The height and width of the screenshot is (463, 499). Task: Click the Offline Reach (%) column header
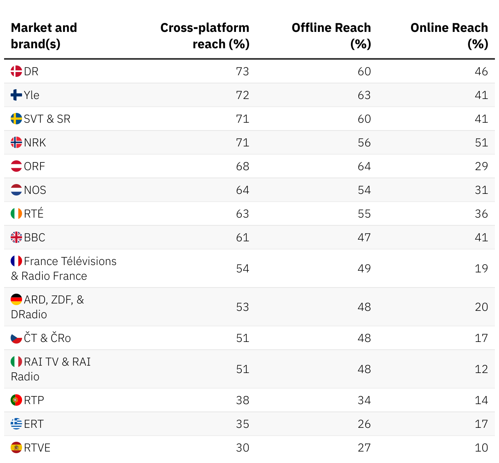331,36
